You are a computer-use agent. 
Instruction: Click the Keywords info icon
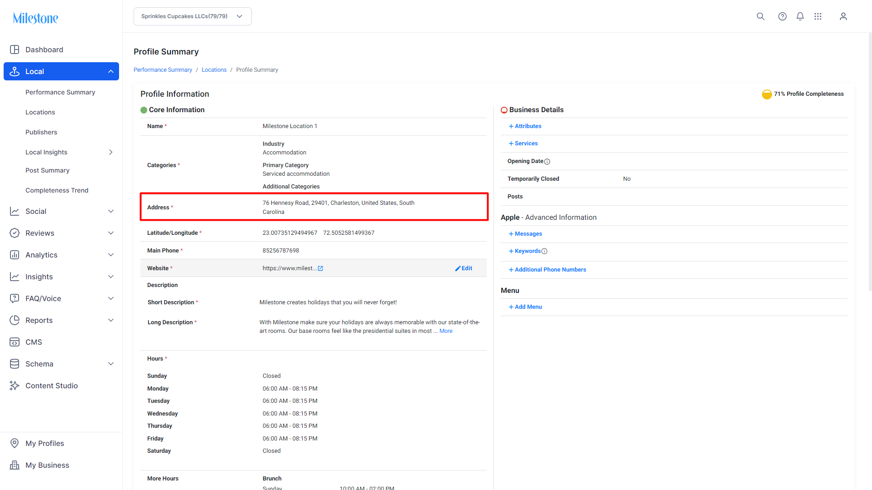[544, 251]
